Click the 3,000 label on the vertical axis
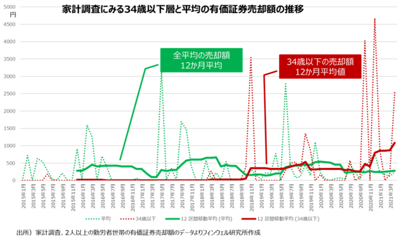The width and height of the screenshot is (403, 240). click(x=9, y=77)
